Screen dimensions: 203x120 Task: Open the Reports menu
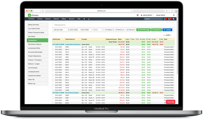(56, 19)
